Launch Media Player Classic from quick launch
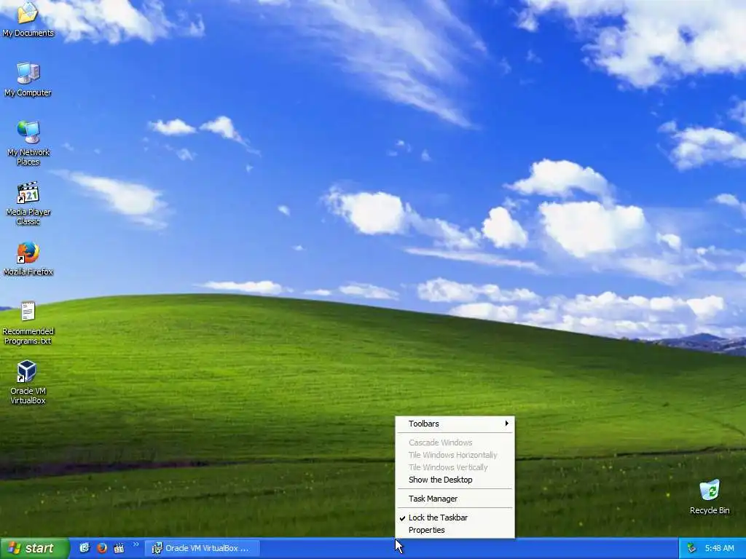This screenshot has width=746, height=559. (x=119, y=548)
